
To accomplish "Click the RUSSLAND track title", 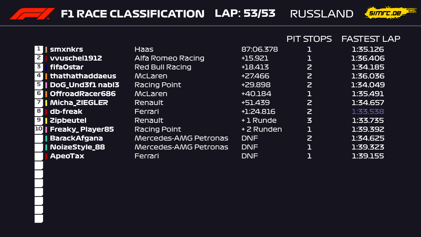I will (322, 14).
